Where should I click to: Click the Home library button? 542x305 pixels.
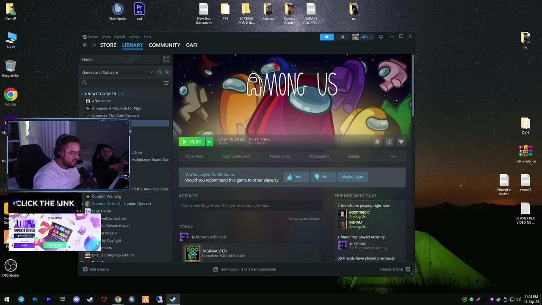pyautogui.click(x=120, y=59)
